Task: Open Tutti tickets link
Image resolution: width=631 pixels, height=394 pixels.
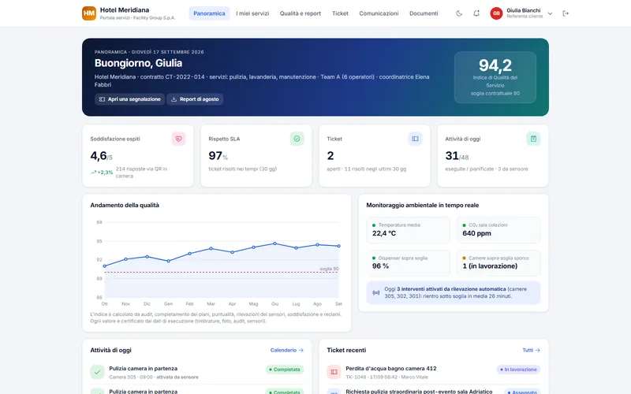Action: click(531, 350)
